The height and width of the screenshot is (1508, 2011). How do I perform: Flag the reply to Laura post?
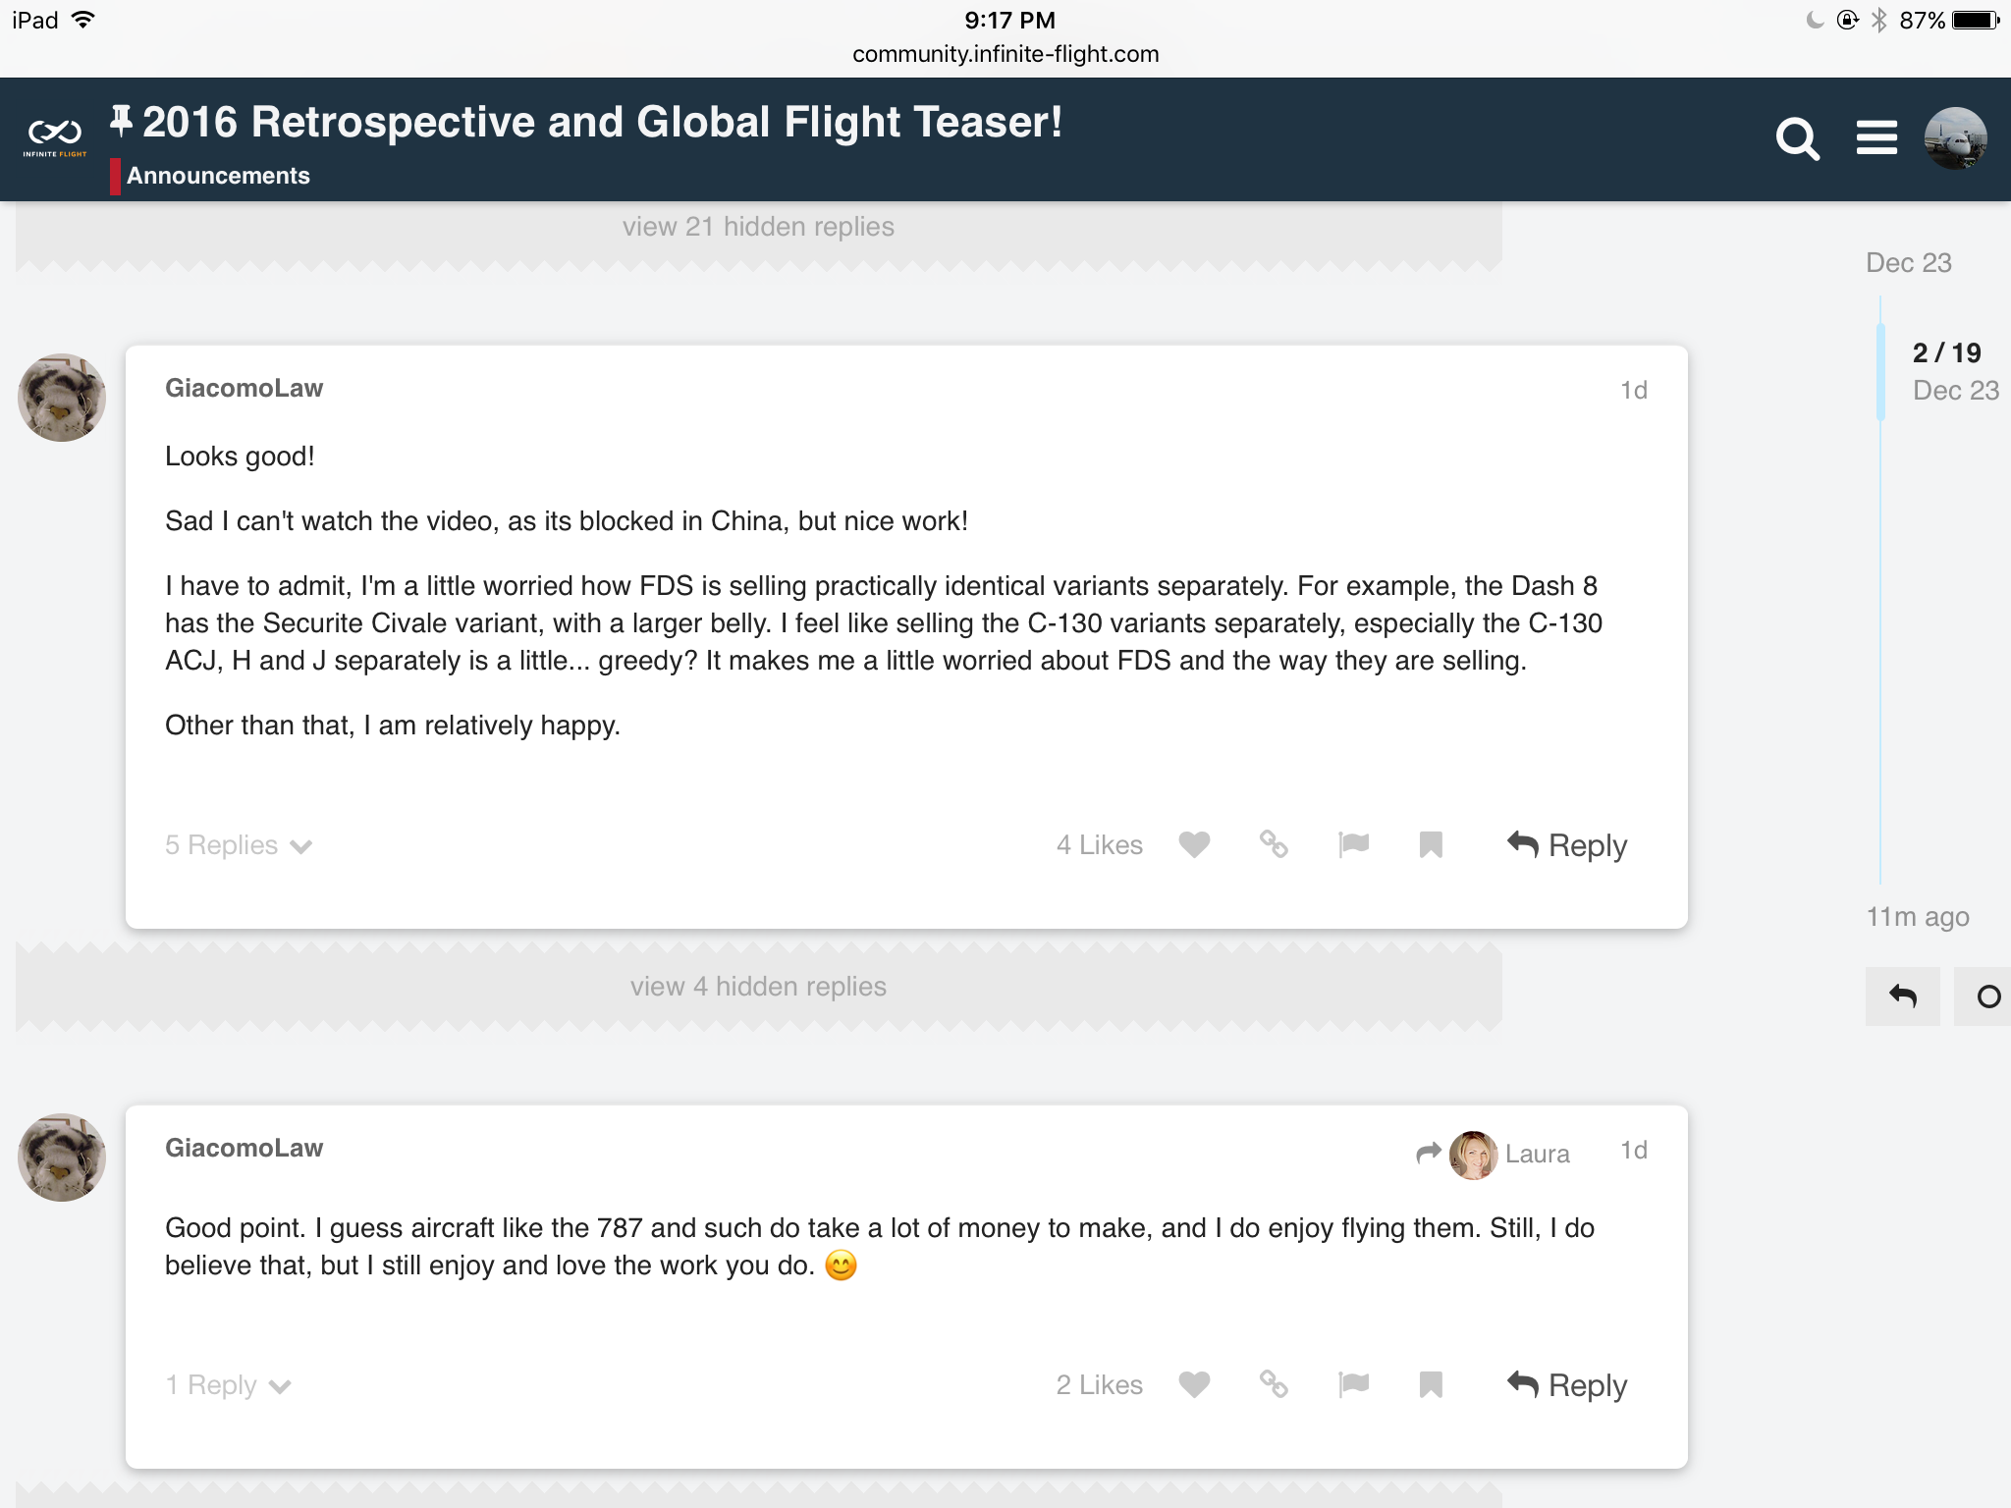pos(1353,1384)
